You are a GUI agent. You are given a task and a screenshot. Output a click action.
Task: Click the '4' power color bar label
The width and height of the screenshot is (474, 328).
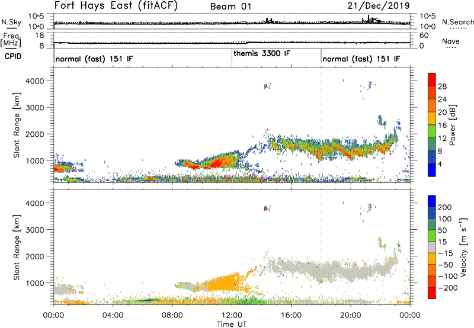tap(440, 164)
